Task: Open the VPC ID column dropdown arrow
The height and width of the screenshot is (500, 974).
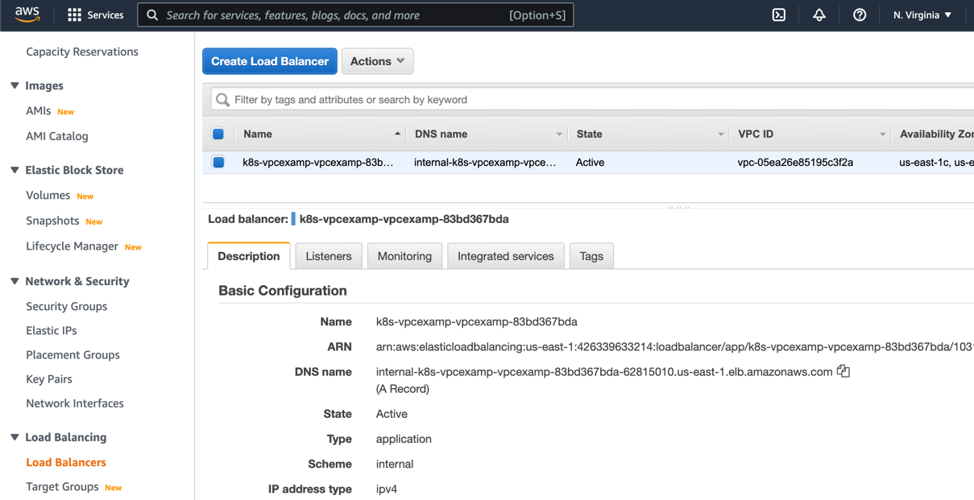Action: click(x=882, y=134)
